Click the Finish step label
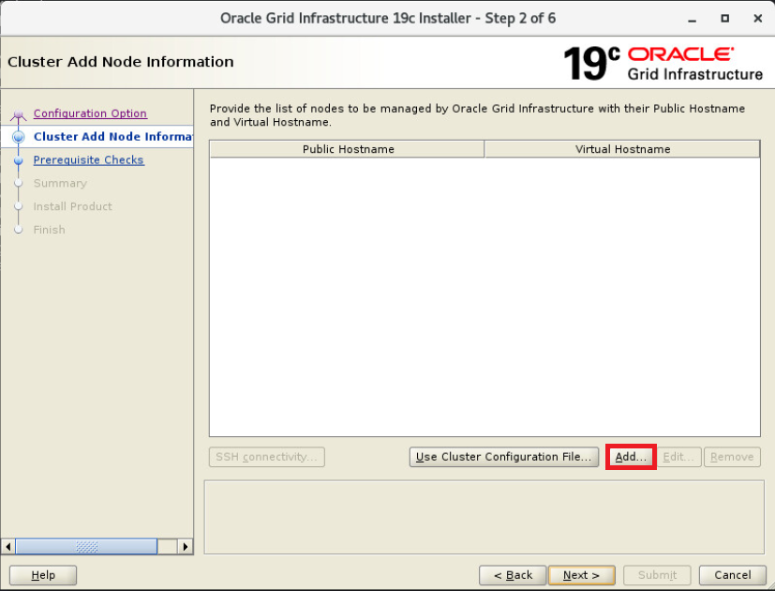The height and width of the screenshot is (591, 775). point(49,230)
